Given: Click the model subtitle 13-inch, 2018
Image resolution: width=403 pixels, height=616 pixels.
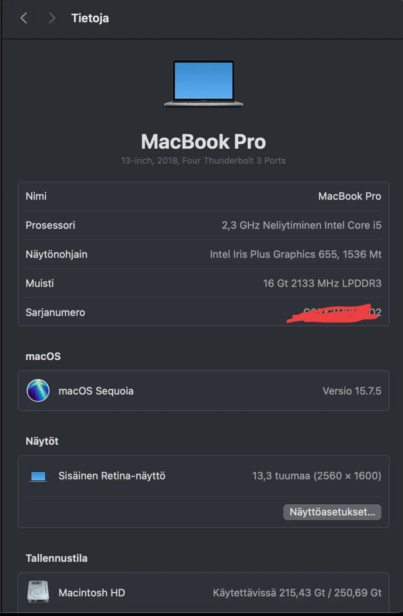Looking at the screenshot, I should pyautogui.click(x=203, y=161).
